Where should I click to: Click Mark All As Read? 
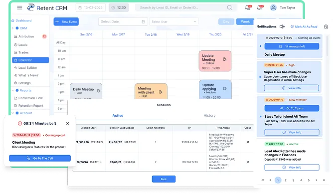(304, 26)
